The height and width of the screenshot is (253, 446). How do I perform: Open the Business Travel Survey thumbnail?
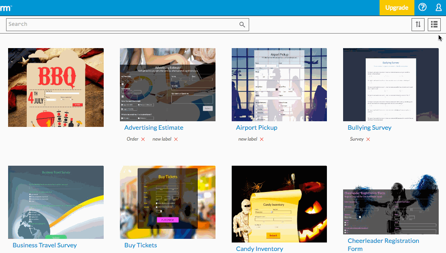click(x=56, y=202)
